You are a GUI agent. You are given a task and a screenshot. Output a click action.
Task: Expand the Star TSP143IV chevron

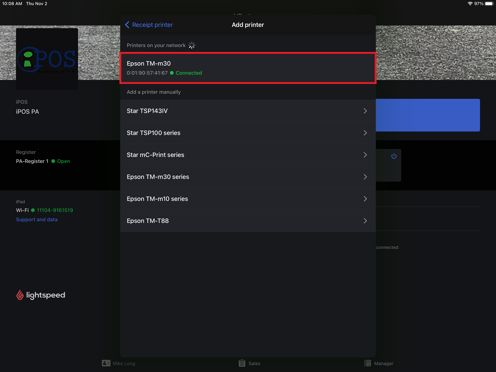pos(365,111)
